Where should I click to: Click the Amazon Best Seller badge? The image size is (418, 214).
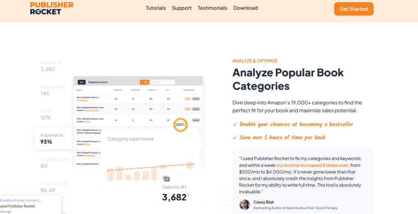(180, 125)
